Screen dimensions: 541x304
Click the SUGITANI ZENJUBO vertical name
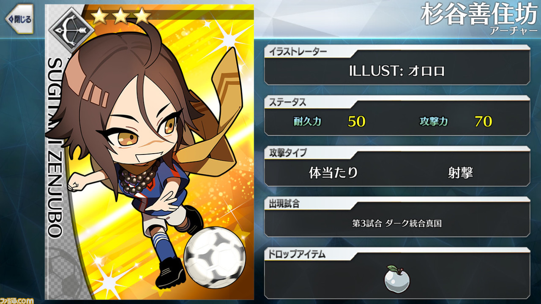[55, 147]
